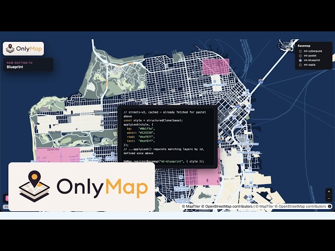
Task: Click the San Francisco city label
Action: [215, 93]
